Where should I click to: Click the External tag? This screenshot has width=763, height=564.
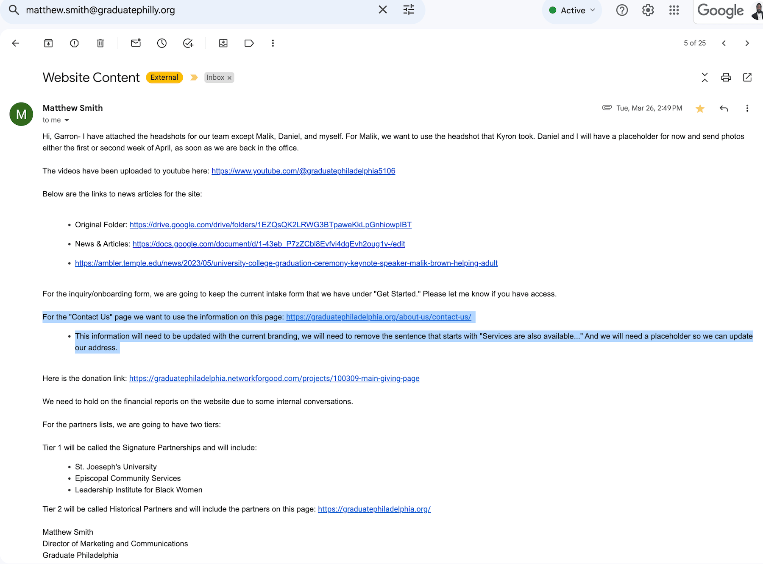coord(164,78)
